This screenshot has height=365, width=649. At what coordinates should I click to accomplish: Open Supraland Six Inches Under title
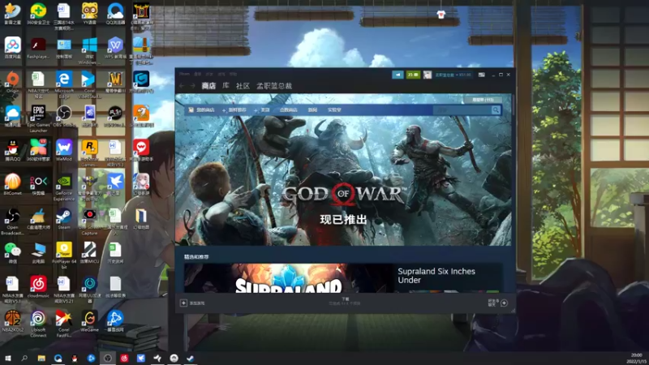[436, 276]
